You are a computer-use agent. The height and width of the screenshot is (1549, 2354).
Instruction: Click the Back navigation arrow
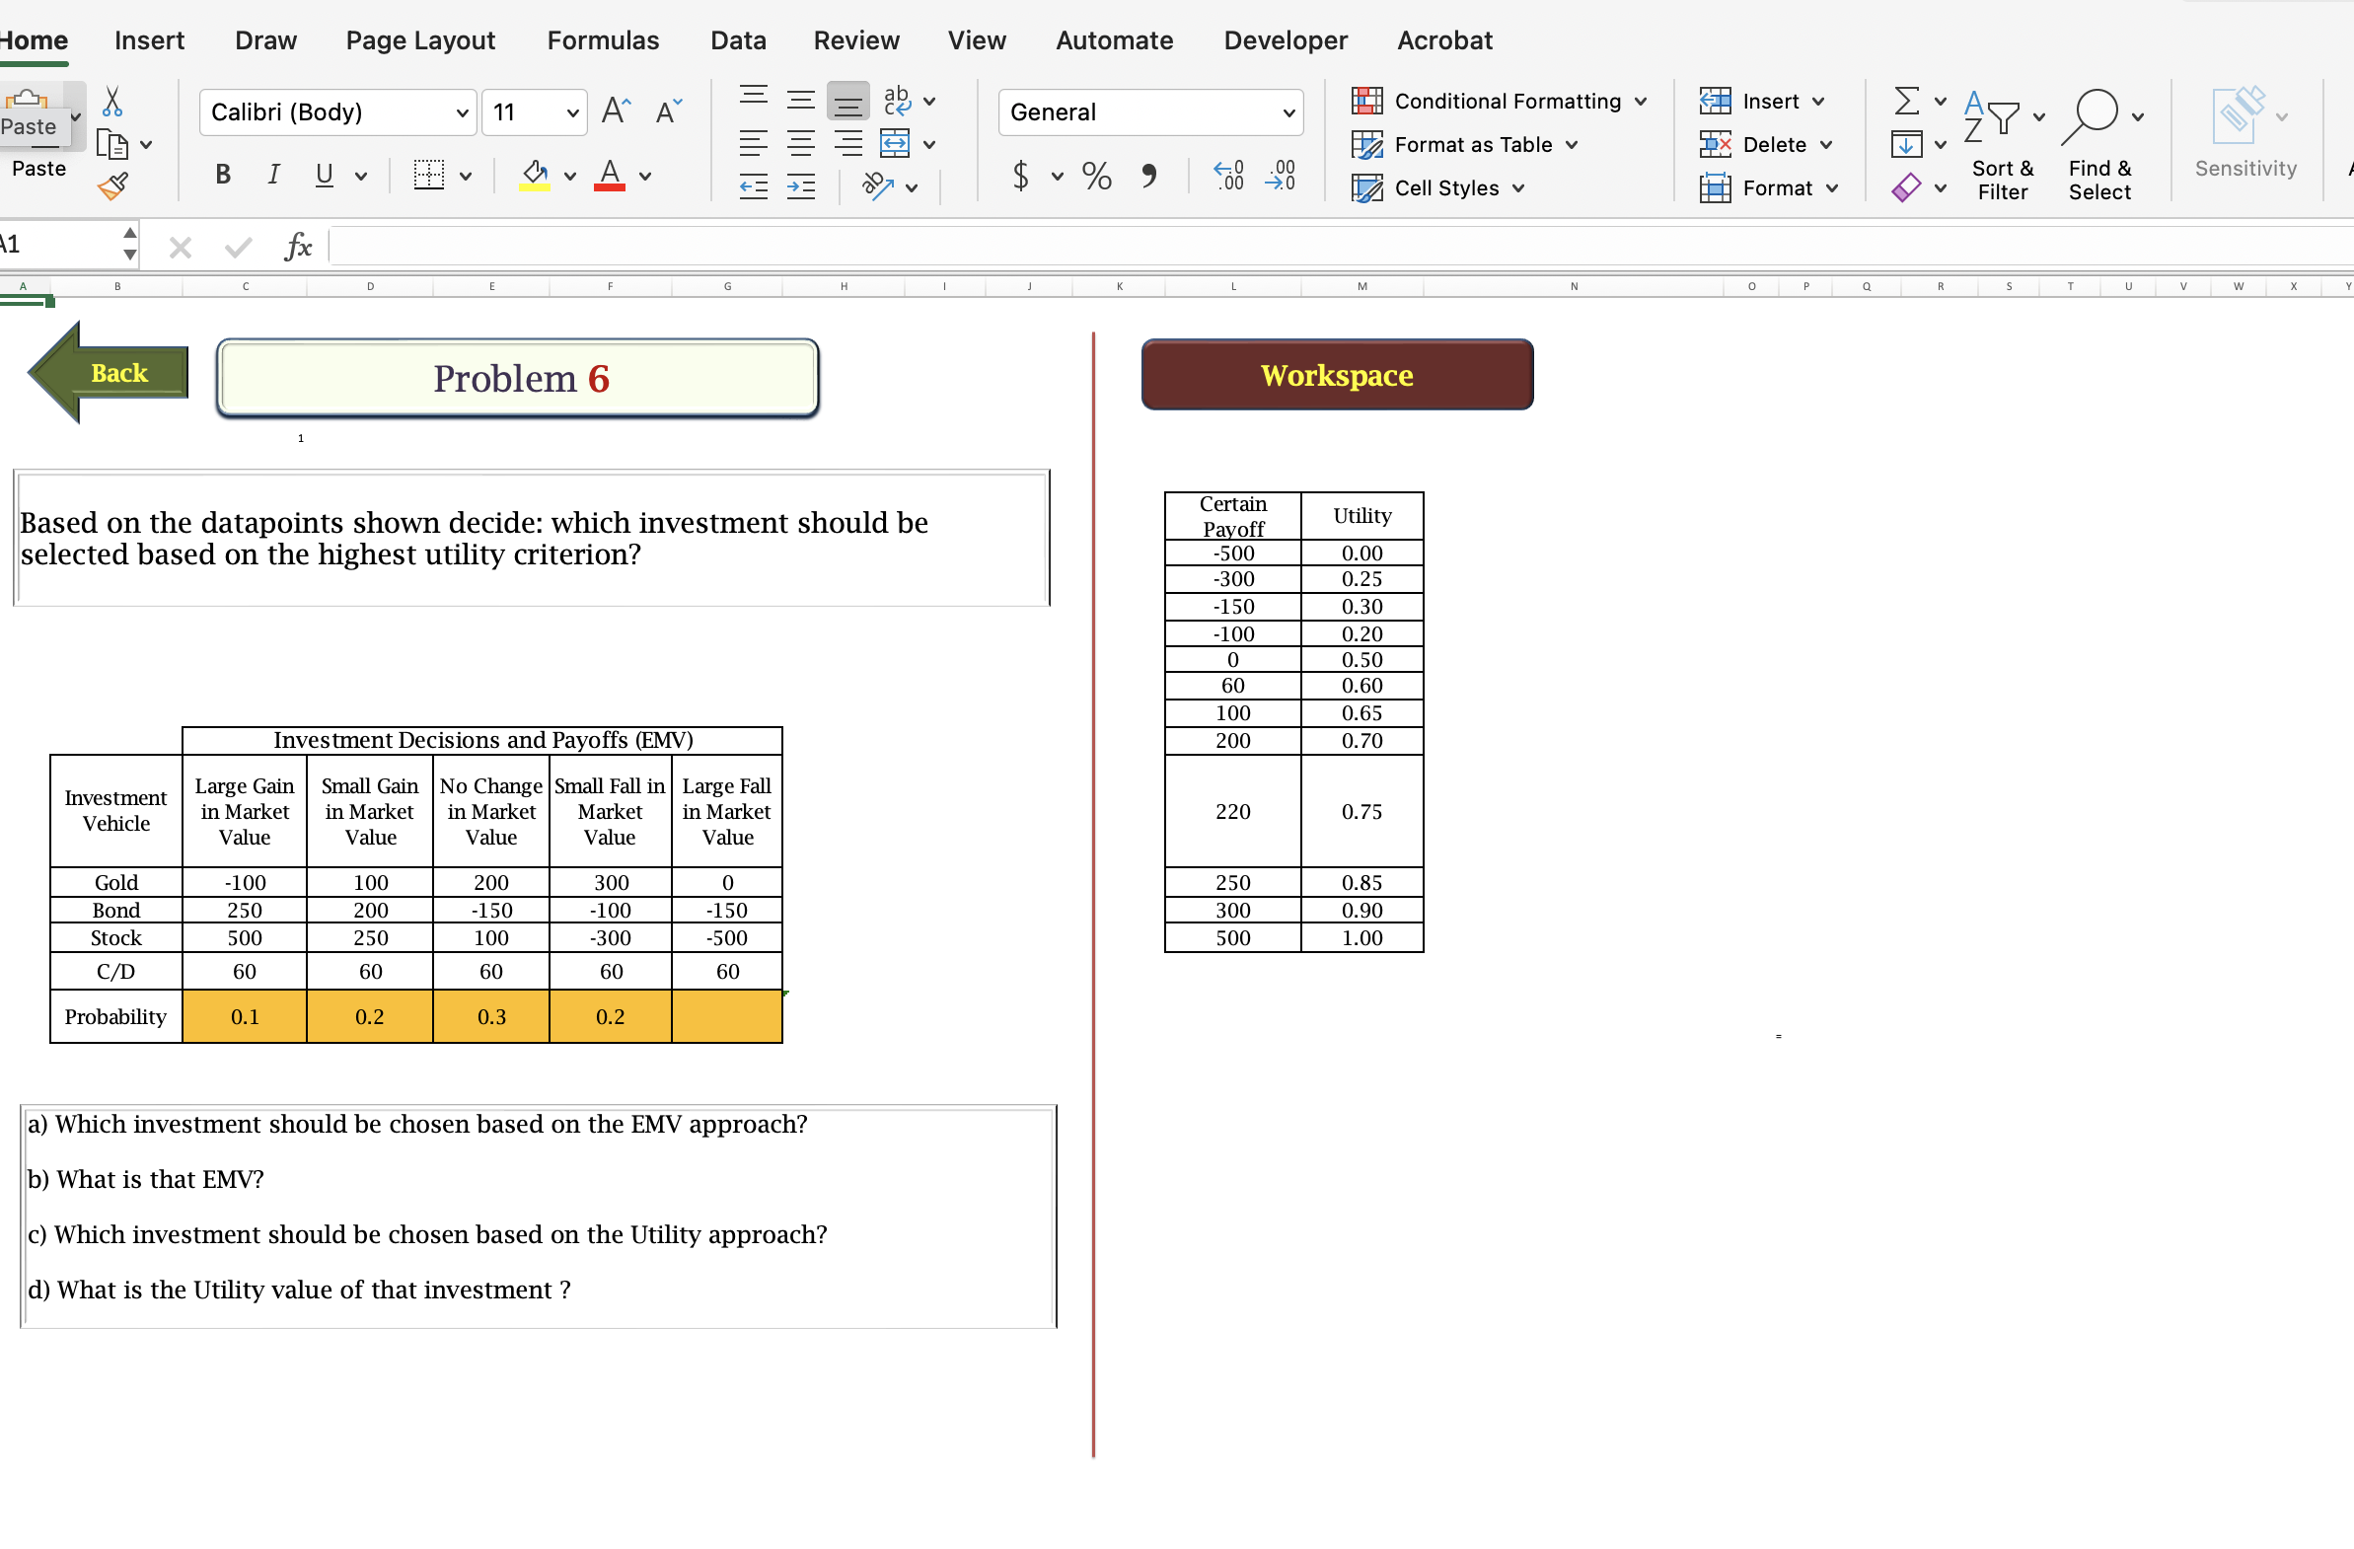coord(107,374)
